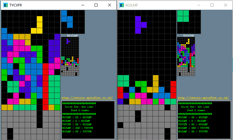233x140 pixels.
Task: Maximize the TYCVFR window
Action: (96, 5)
